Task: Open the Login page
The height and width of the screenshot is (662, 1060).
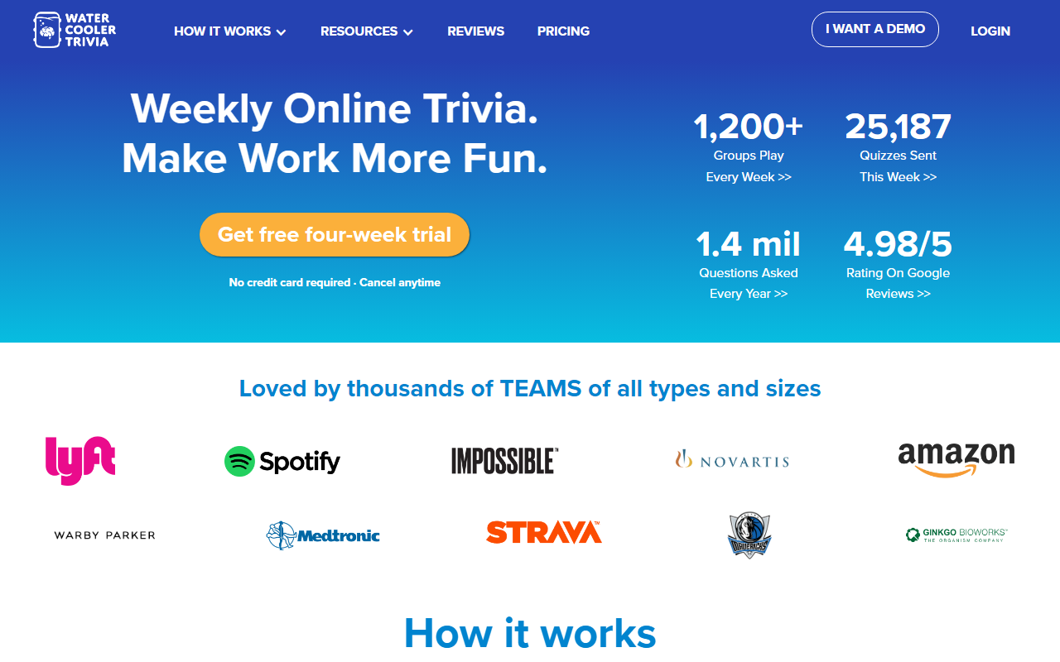Action: [x=990, y=31]
